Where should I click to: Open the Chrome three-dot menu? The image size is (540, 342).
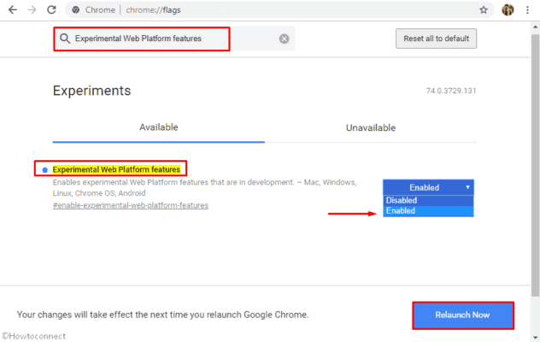pyautogui.click(x=527, y=10)
